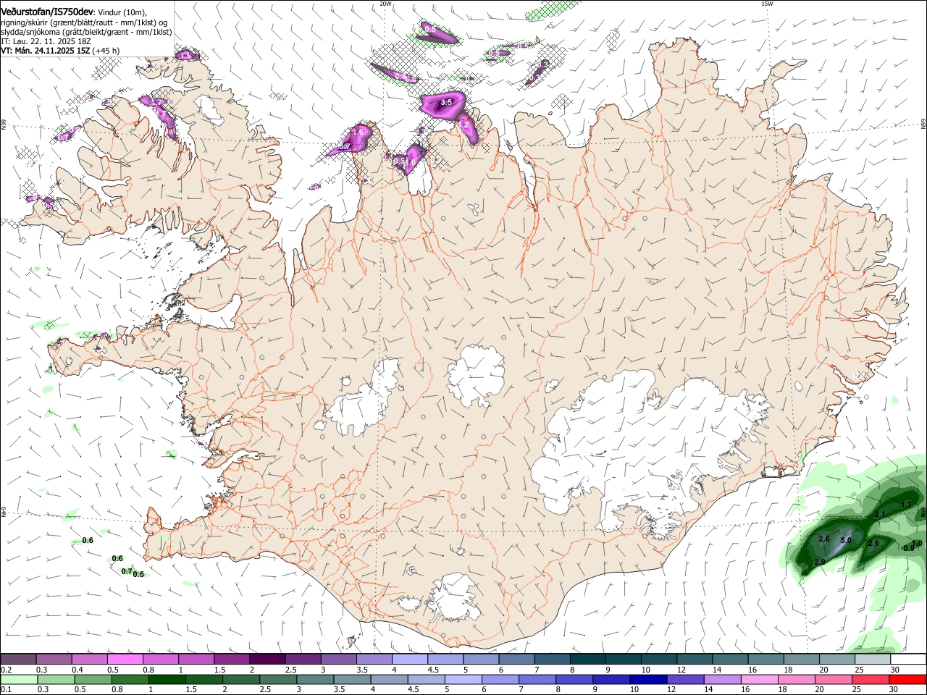Pick the pale green rain swatch labeled 0.1
The height and width of the screenshot is (695, 927).
[x=19, y=679]
